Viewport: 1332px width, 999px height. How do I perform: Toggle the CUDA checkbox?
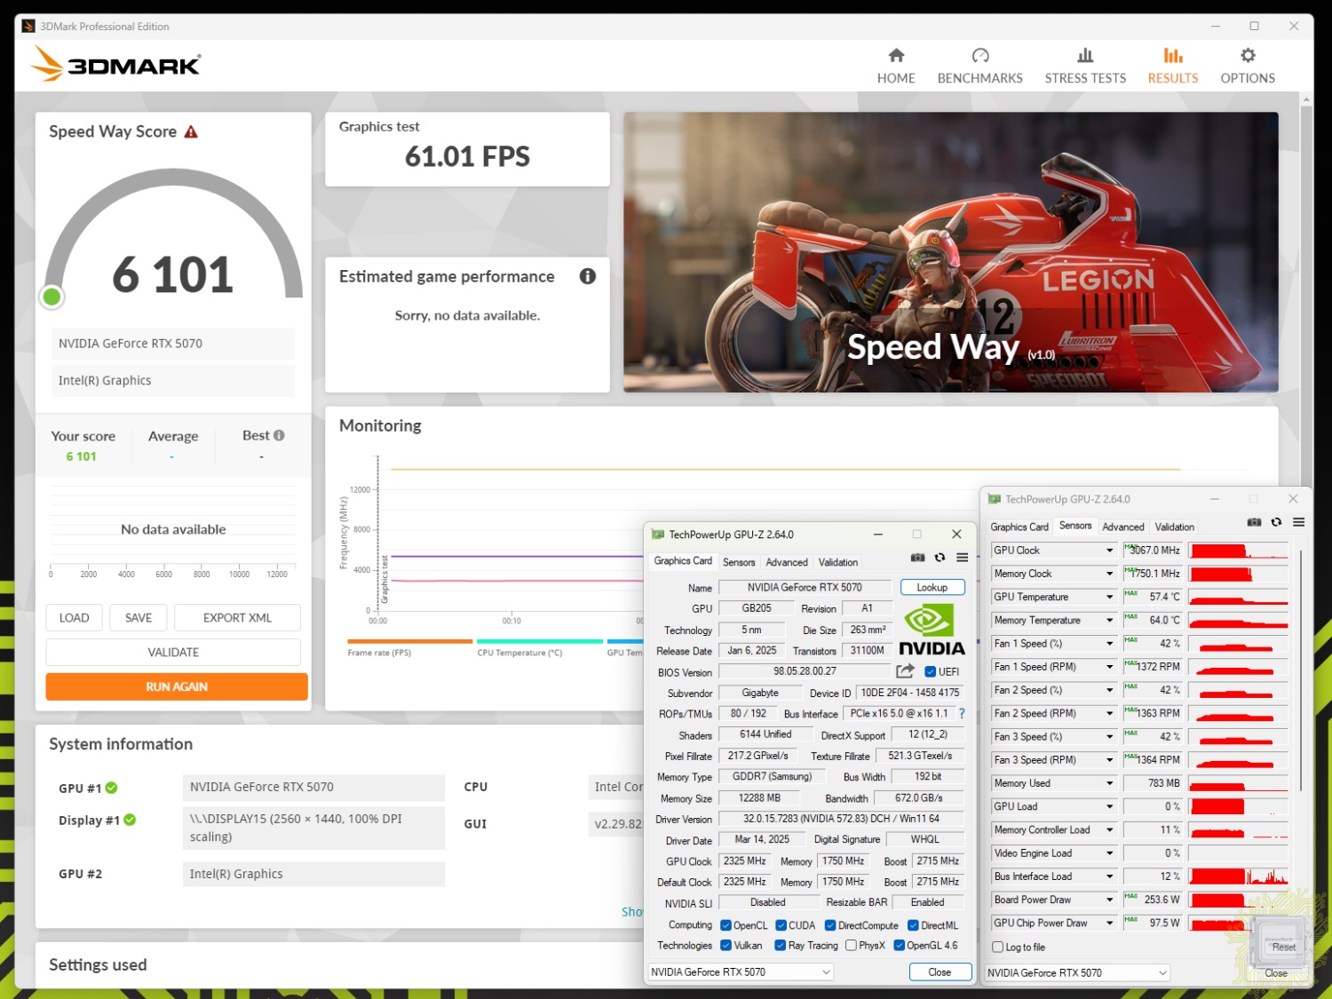click(x=781, y=925)
